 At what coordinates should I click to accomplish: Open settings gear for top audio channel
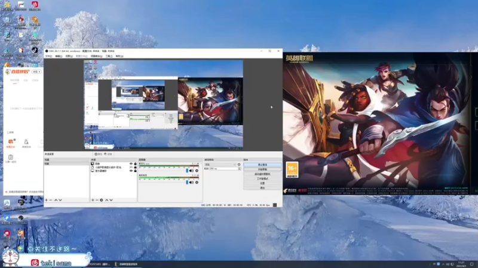point(197,171)
